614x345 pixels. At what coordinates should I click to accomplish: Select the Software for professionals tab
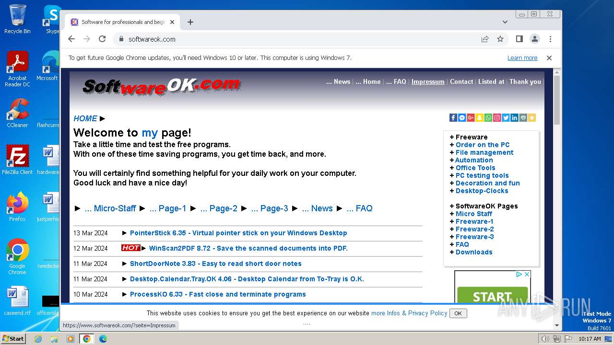coord(122,22)
